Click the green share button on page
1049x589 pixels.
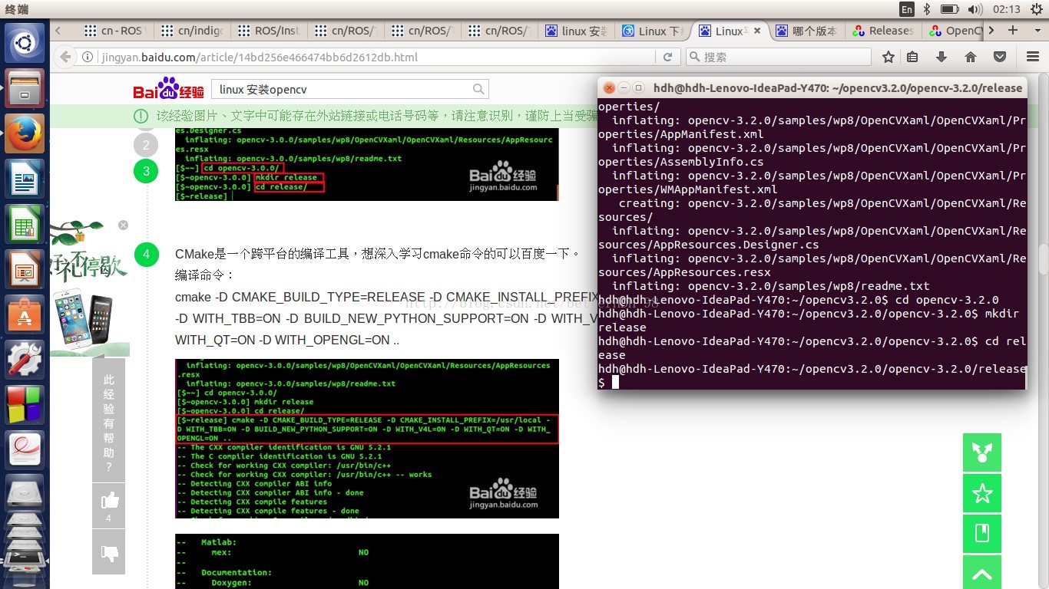click(x=982, y=452)
